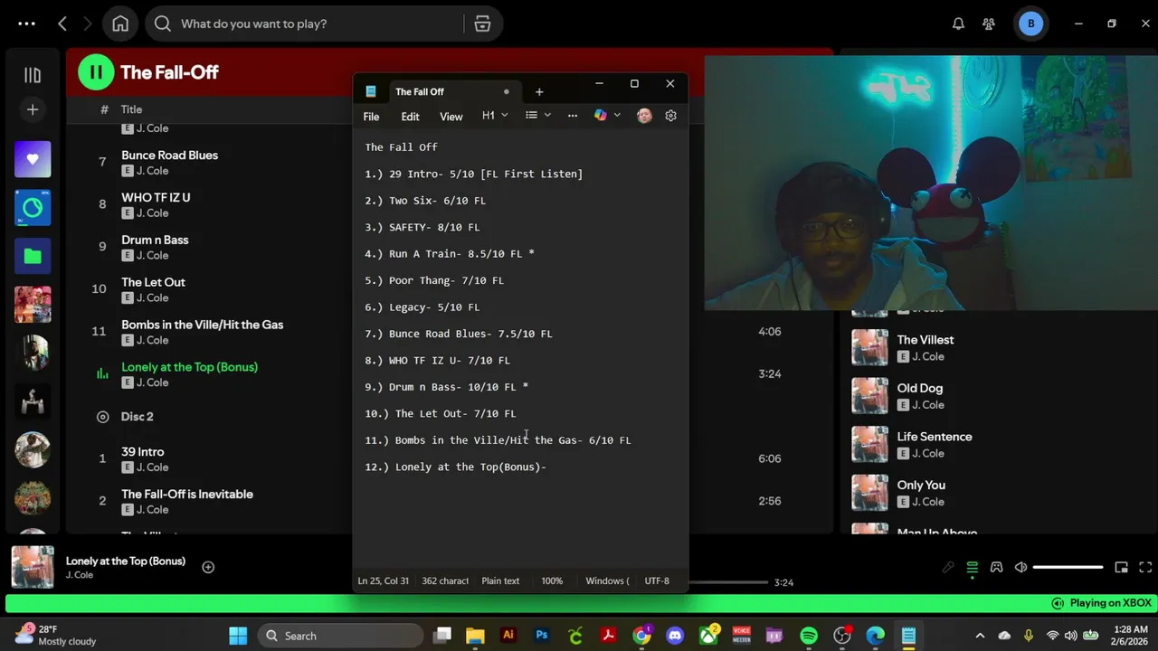
Task: Open Discord from the taskbar
Action: [x=675, y=636]
